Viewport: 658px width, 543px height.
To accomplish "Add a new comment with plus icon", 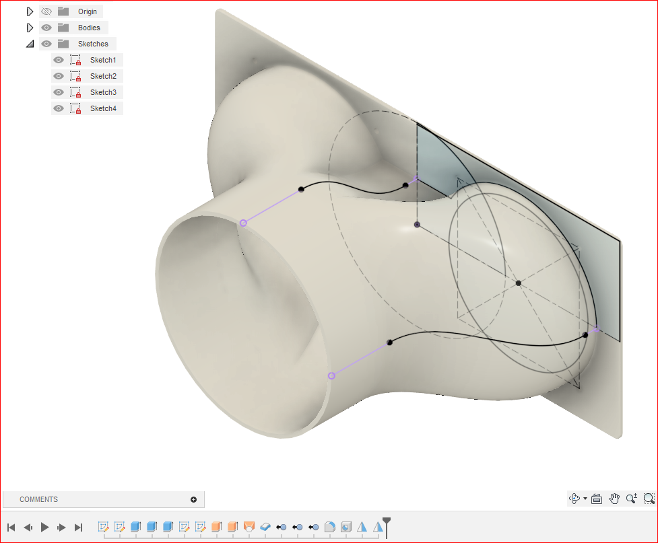I will [193, 499].
